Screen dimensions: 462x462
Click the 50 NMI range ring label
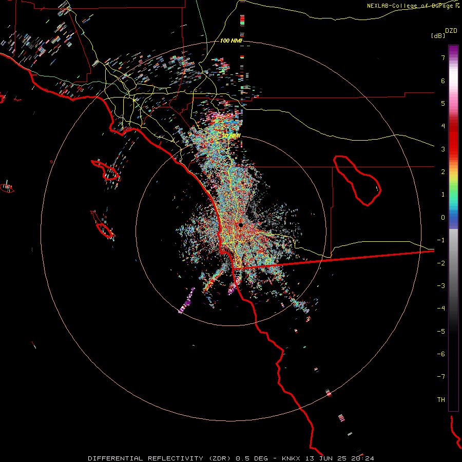232,136
